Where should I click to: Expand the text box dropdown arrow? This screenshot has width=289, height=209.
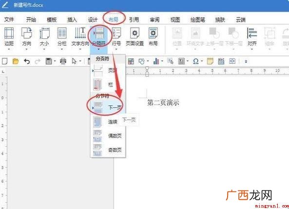(x=188, y=61)
